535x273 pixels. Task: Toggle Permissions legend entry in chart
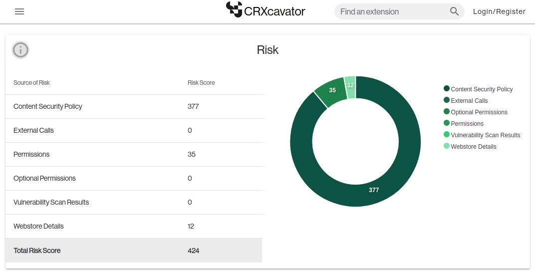coord(467,123)
